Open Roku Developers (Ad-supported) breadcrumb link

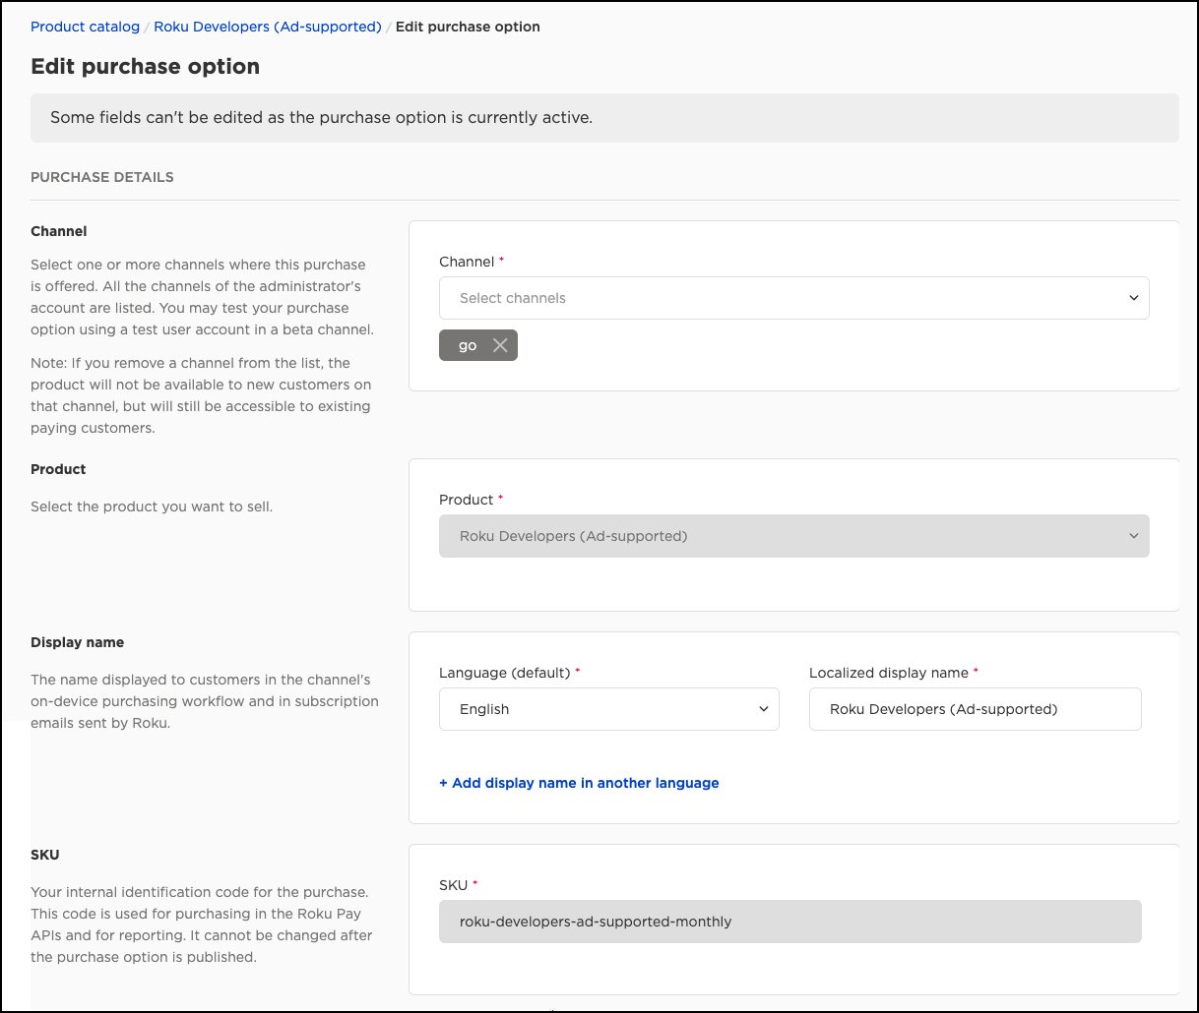pos(268,27)
